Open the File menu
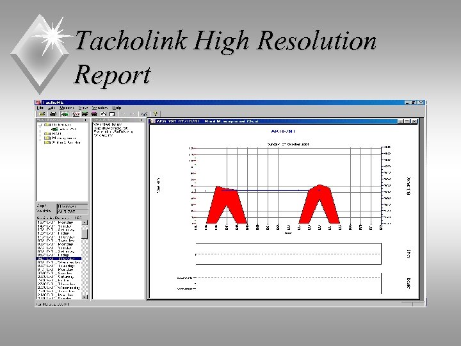Screen dimensions: 461x346 (40, 108)
